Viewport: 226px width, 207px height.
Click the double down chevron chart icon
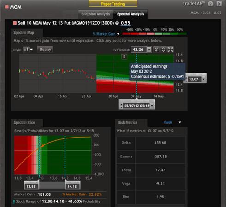coord(156,50)
